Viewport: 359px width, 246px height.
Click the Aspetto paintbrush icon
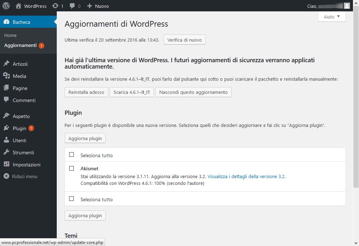pos(6,116)
